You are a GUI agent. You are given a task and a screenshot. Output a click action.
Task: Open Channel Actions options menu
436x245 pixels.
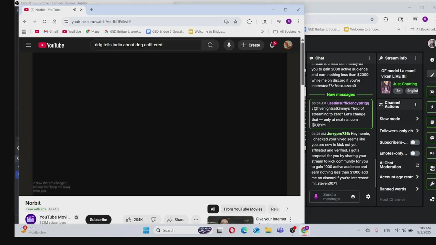416,104
